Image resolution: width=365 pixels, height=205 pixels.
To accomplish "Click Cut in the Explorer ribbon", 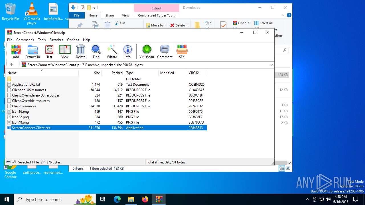I will (x=120, y=23).
